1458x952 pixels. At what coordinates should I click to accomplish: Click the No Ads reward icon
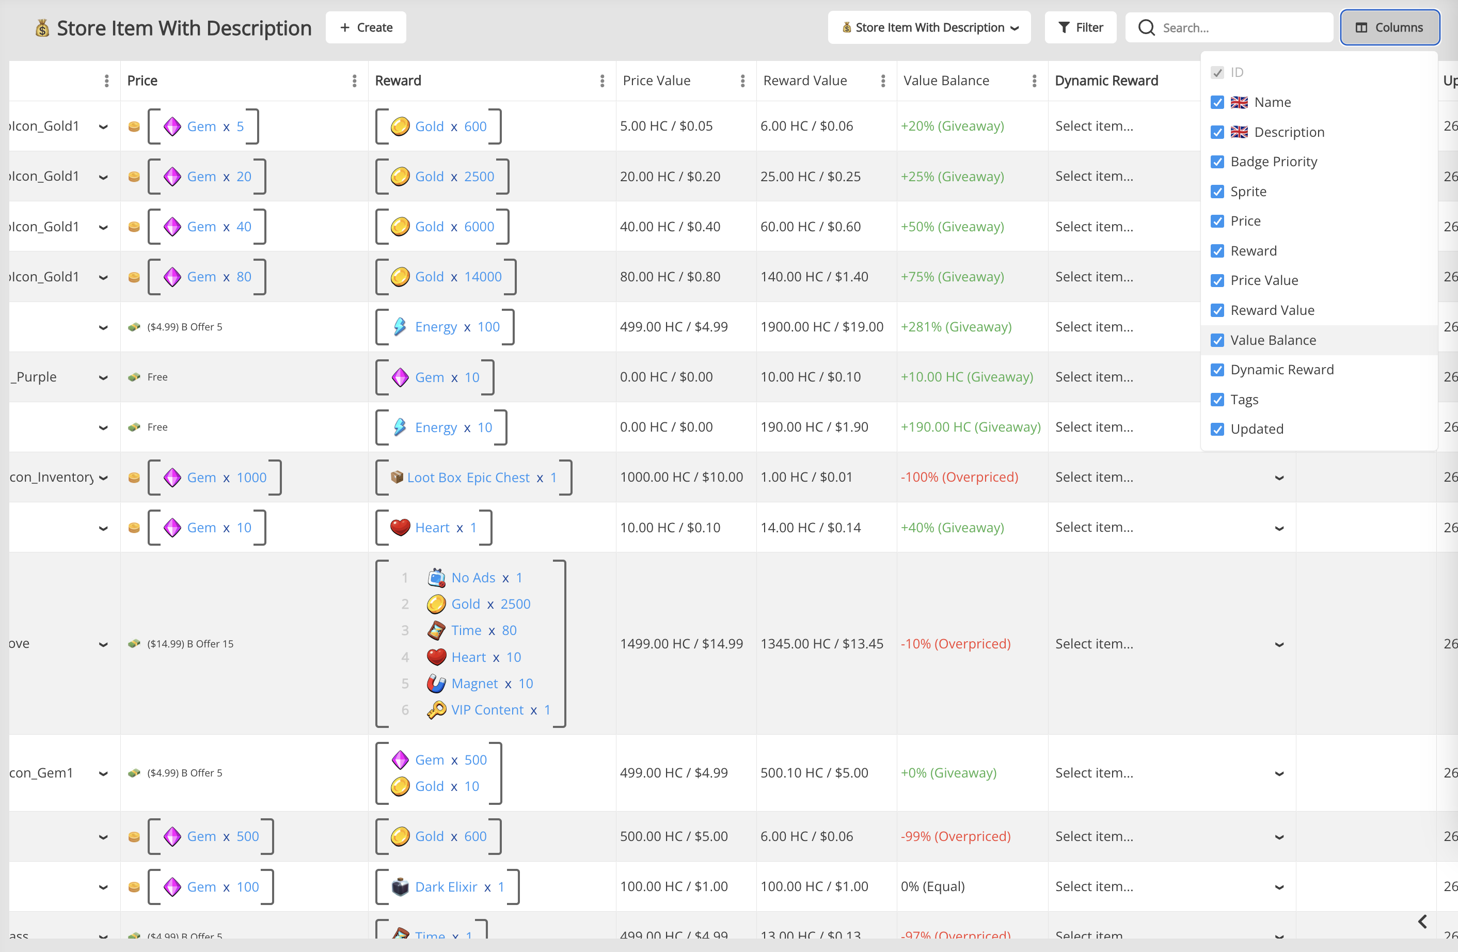point(436,578)
